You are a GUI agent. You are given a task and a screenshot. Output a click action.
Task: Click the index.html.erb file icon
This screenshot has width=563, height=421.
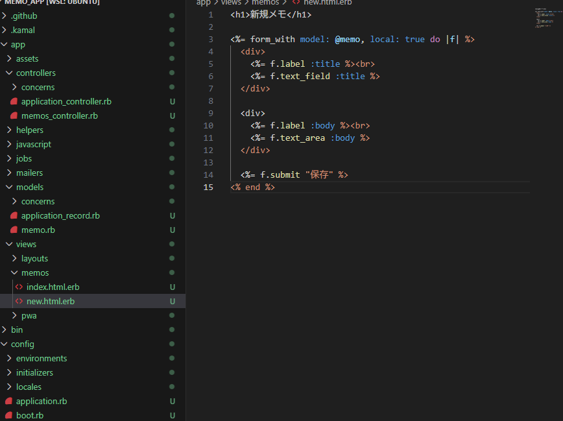19,287
